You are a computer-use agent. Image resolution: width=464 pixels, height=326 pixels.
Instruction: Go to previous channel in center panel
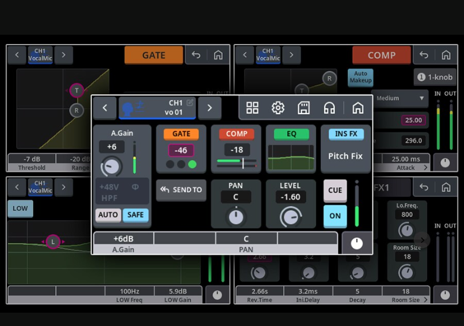(105, 108)
